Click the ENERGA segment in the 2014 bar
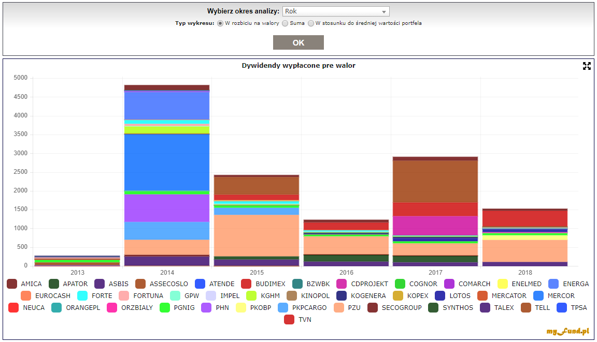This screenshot has width=597, height=342. [167, 106]
